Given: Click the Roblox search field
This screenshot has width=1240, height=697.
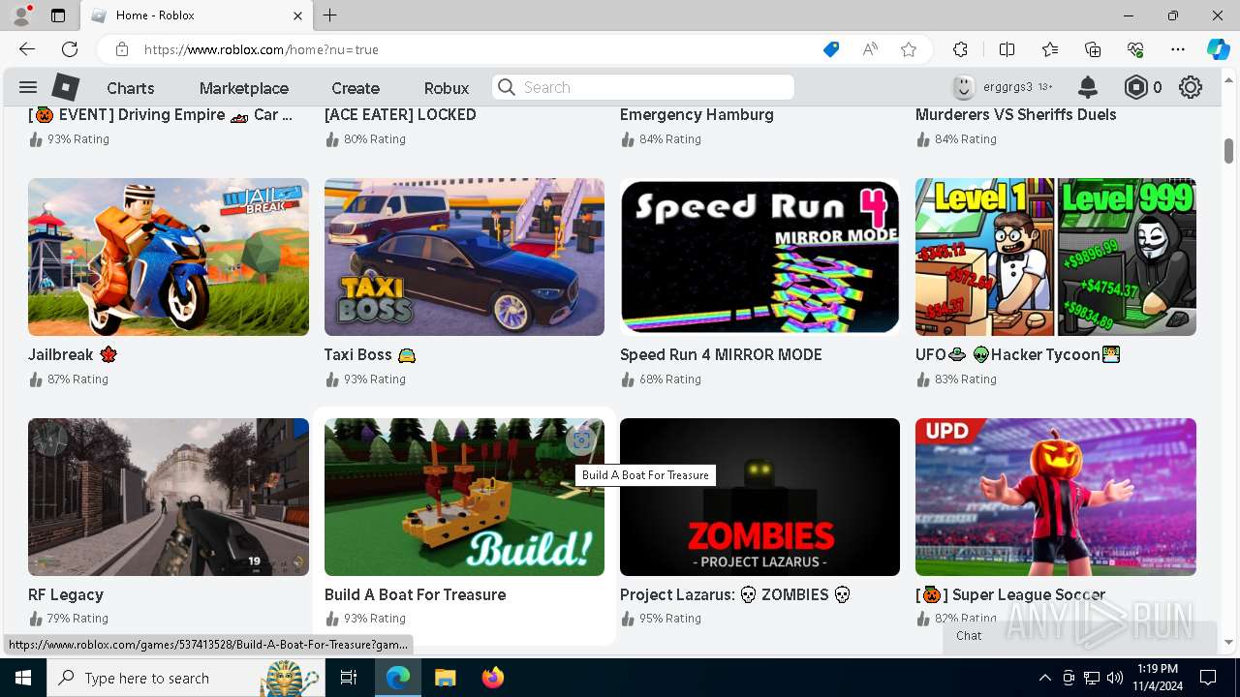Looking at the screenshot, I should click(643, 87).
